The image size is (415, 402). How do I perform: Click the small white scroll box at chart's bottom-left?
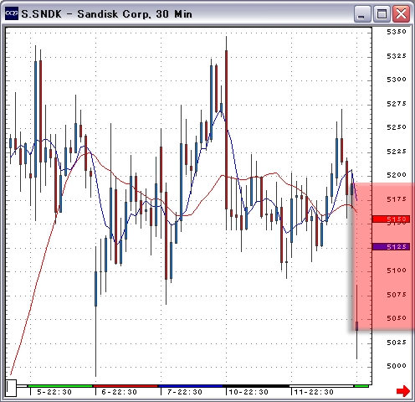(x=12, y=388)
